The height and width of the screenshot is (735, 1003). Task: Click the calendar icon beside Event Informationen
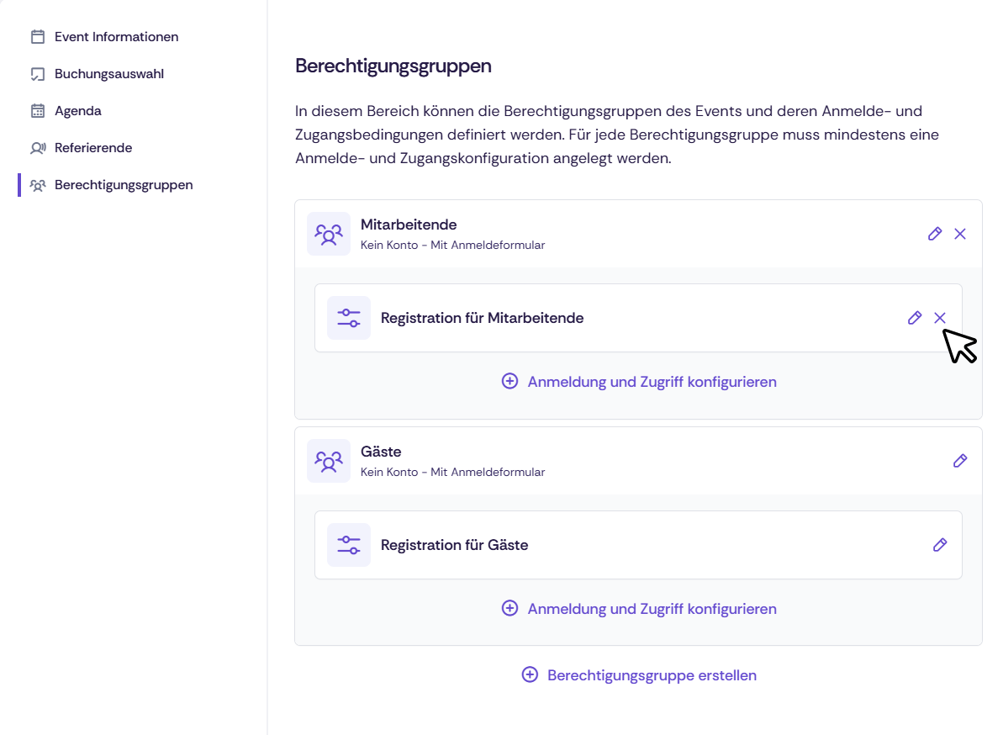[x=37, y=36]
